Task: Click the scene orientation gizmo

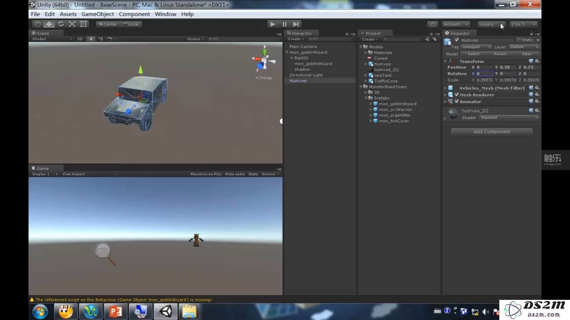Action: click(x=264, y=60)
